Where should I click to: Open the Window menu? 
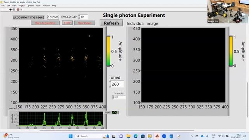click(46, 5)
